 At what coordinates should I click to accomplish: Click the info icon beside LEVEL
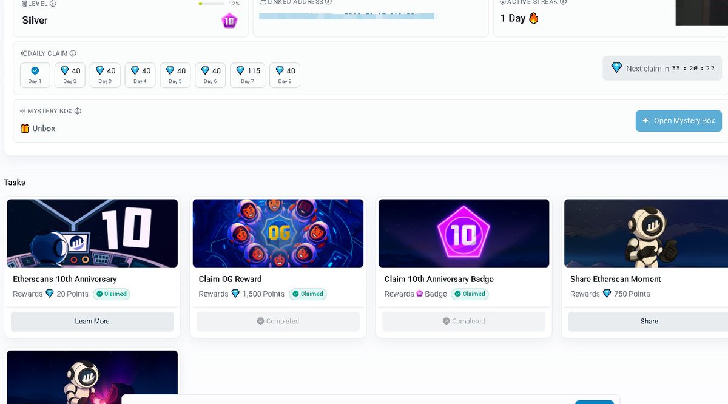coord(53,3)
